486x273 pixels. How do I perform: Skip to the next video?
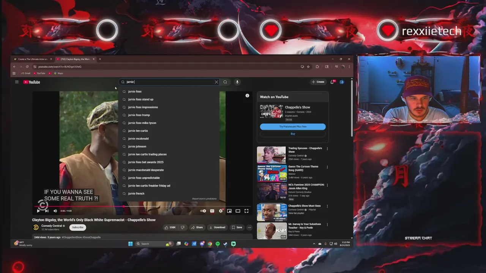click(x=47, y=211)
